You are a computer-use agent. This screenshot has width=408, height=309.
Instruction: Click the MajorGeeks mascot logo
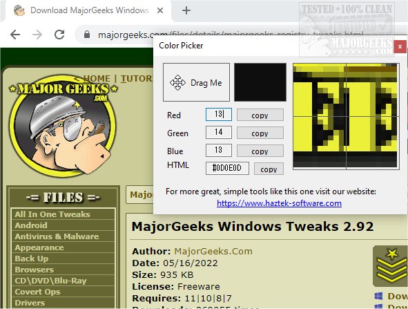tap(63, 125)
